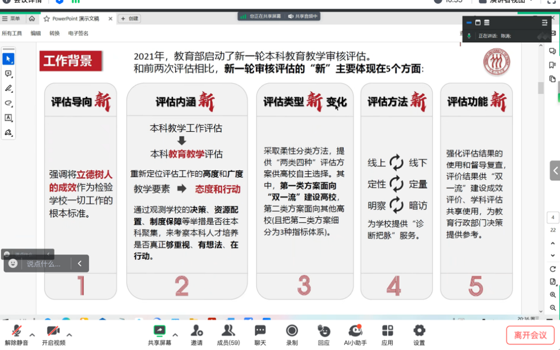
Task: Select the text box tool
Action: [8, 118]
